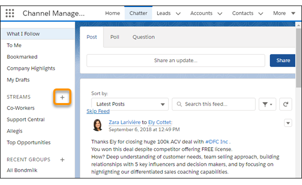Open Ely Cottet profile link
302x185 pixels.
point(159,122)
